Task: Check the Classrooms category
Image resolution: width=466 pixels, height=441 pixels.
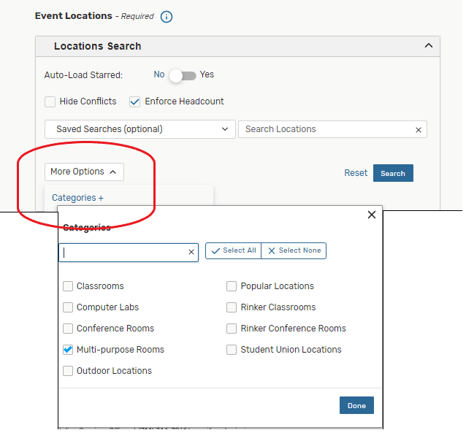Action: pos(68,286)
